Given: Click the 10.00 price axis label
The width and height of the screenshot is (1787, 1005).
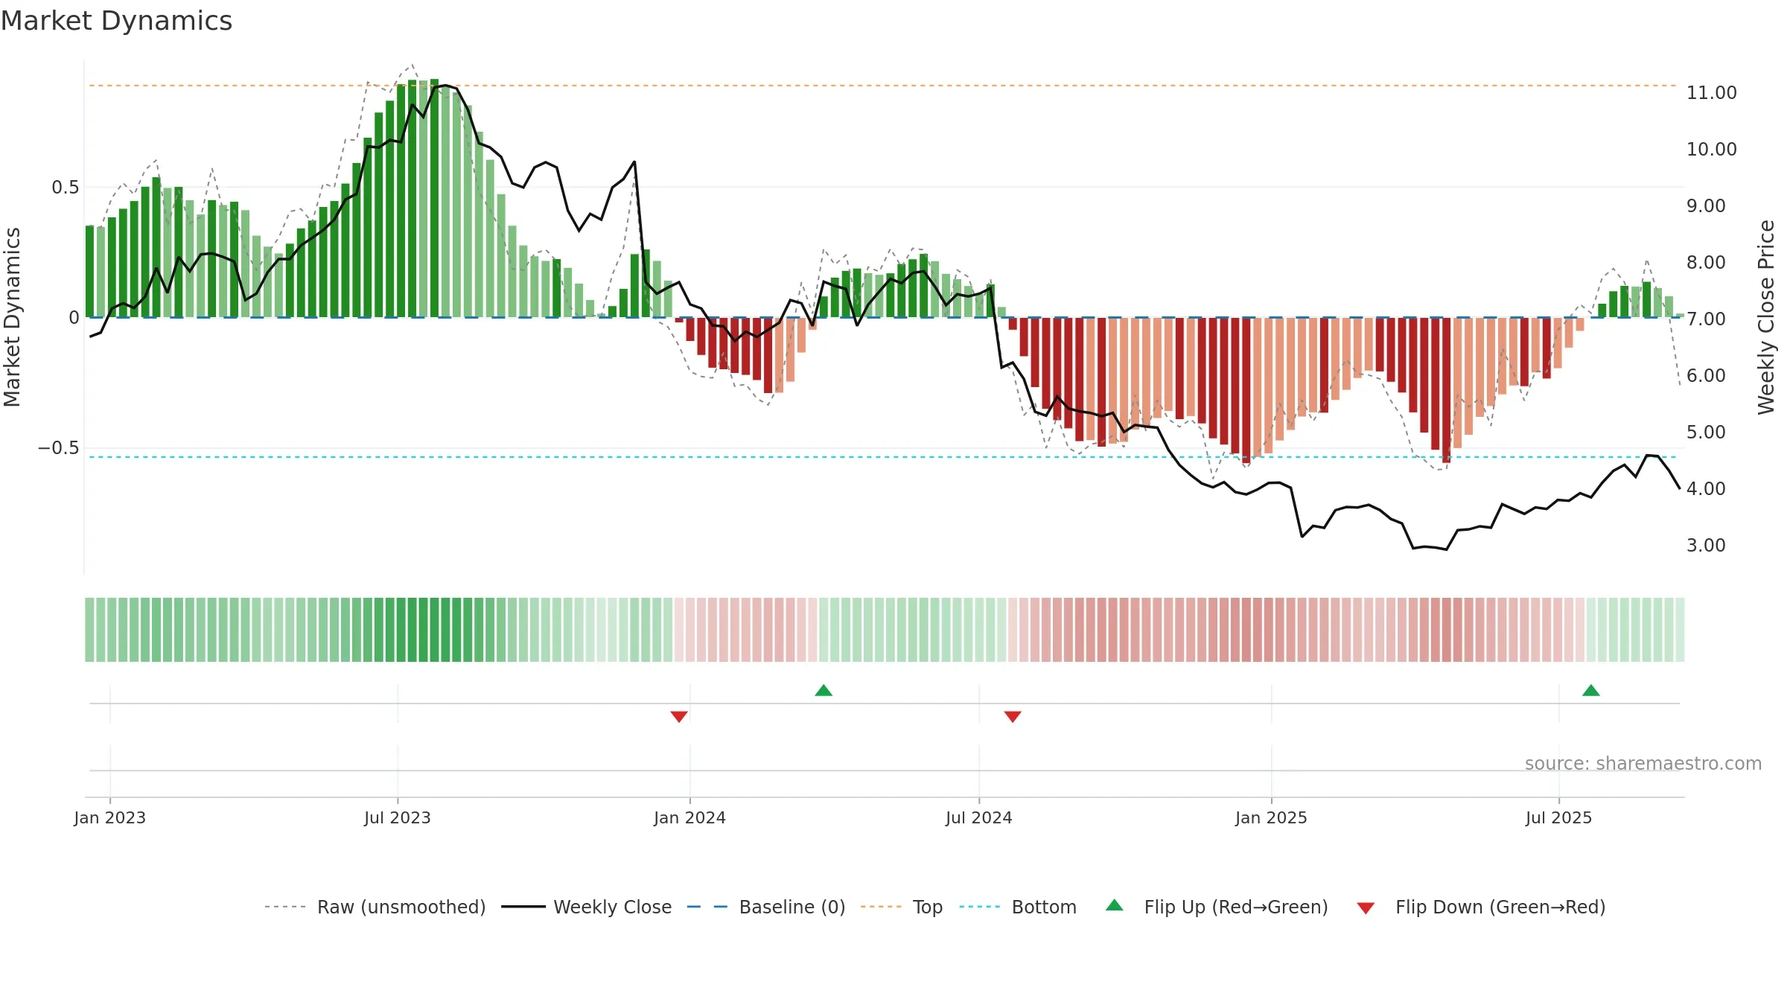Looking at the screenshot, I should point(1712,150).
